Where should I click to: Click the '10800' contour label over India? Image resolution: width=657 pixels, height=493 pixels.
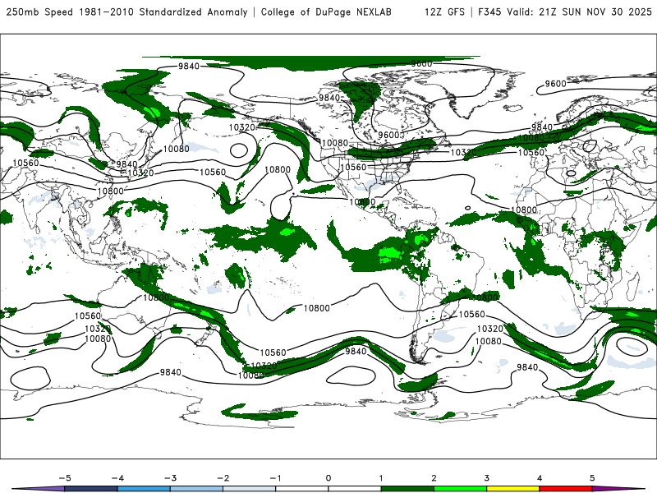point(111,191)
